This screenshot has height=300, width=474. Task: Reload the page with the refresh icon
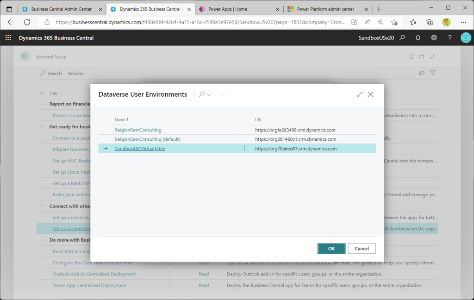point(27,22)
